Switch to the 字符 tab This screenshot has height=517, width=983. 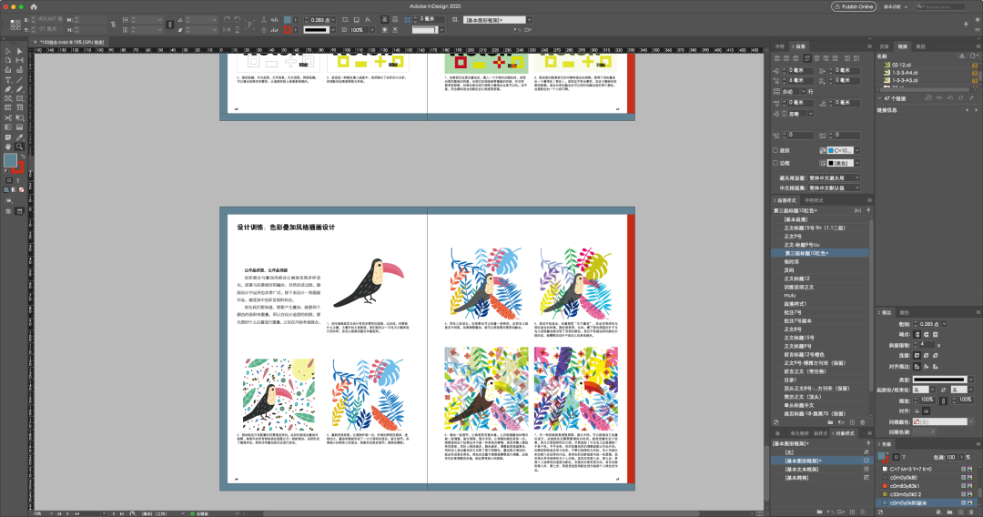click(780, 46)
